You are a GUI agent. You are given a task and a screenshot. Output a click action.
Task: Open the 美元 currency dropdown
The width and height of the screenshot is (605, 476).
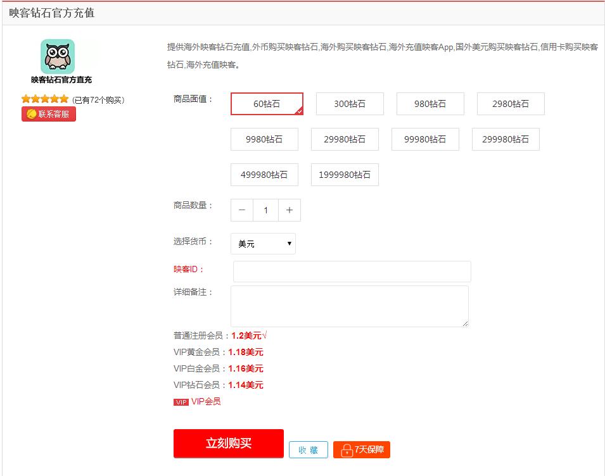(263, 244)
